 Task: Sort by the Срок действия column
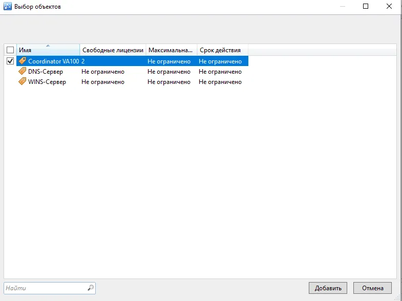click(223, 50)
